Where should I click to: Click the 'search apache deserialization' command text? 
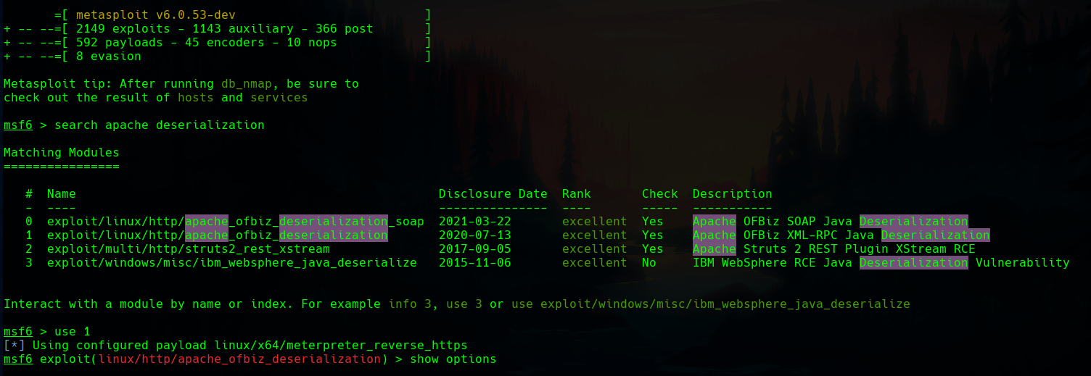159,125
